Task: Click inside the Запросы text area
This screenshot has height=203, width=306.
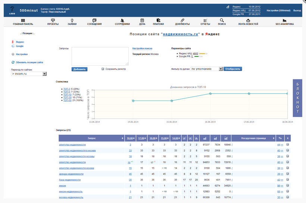Action: pyautogui.click(x=100, y=56)
